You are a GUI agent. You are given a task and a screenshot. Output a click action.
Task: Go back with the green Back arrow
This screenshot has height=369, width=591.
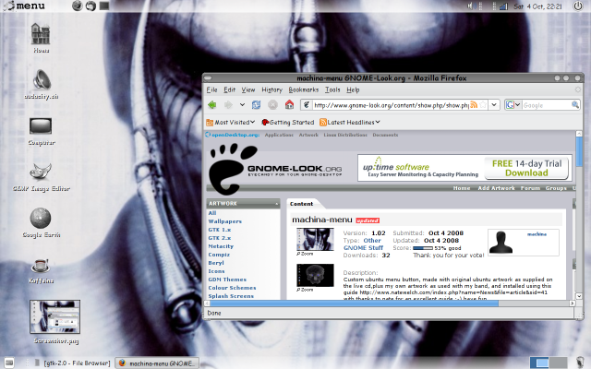click(212, 104)
